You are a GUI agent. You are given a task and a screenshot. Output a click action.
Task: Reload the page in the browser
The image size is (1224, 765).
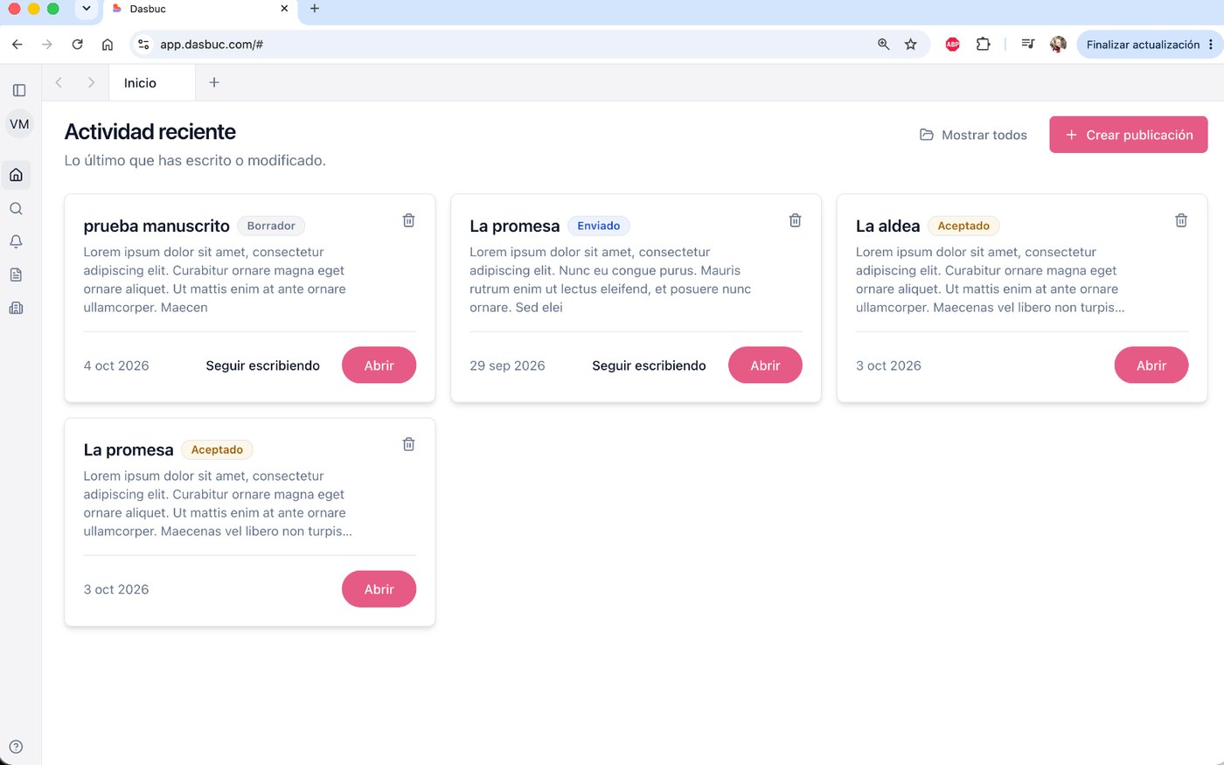pyautogui.click(x=77, y=45)
